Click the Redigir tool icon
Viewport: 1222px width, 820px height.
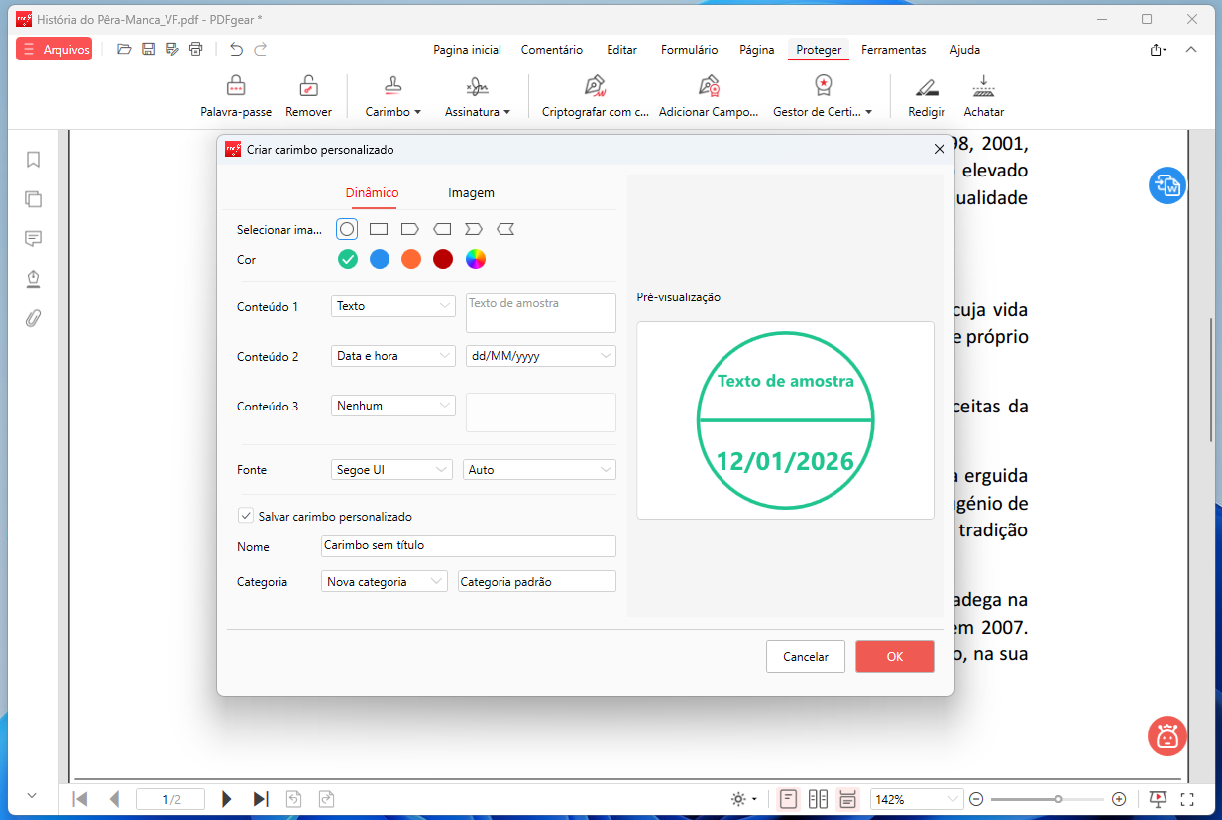926,86
